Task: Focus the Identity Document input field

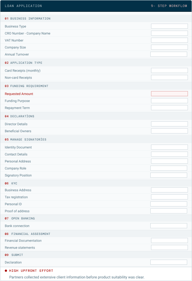Action: (x=169, y=147)
